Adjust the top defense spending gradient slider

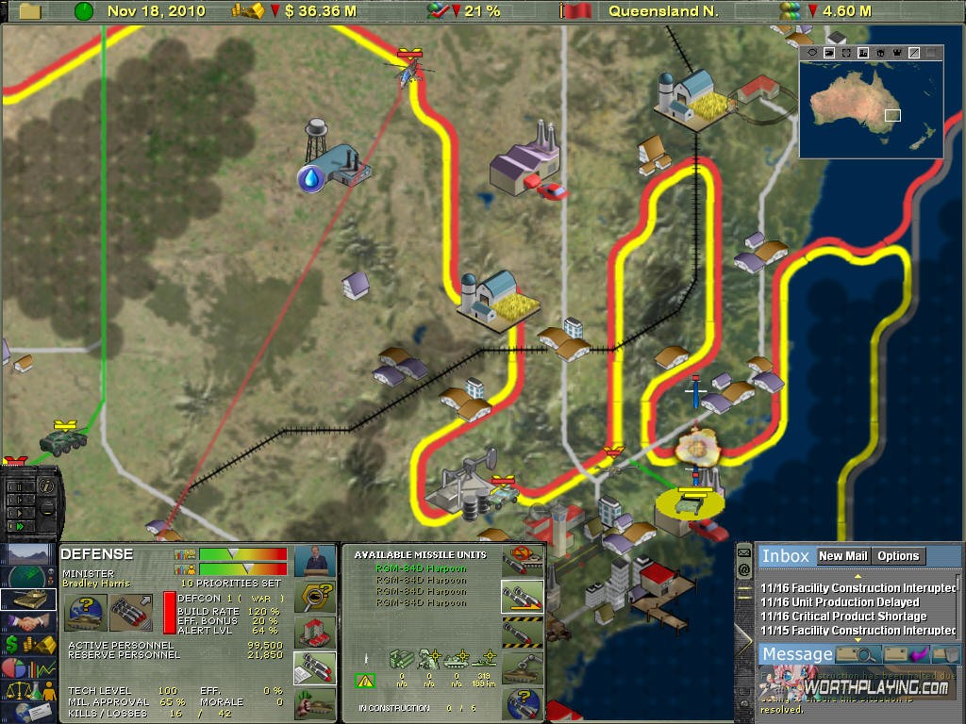pyautogui.click(x=242, y=553)
